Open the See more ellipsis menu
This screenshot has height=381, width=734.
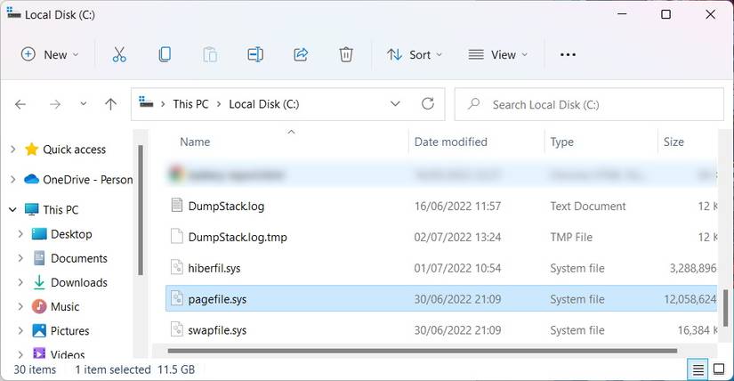tap(569, 54)
